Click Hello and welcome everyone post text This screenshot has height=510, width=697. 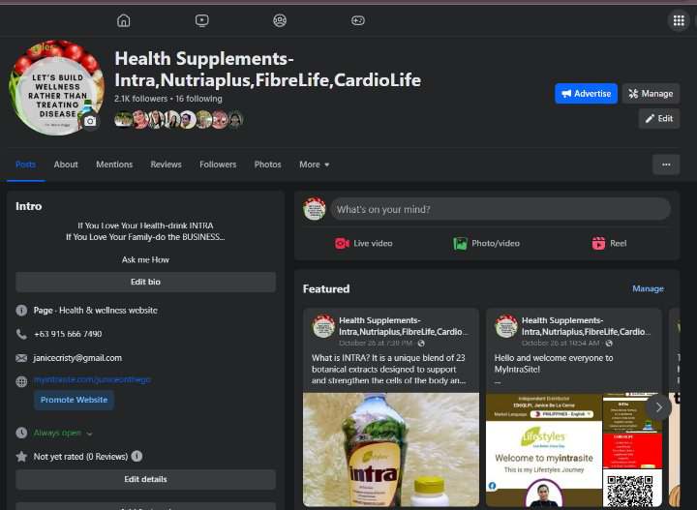[554, 364]
